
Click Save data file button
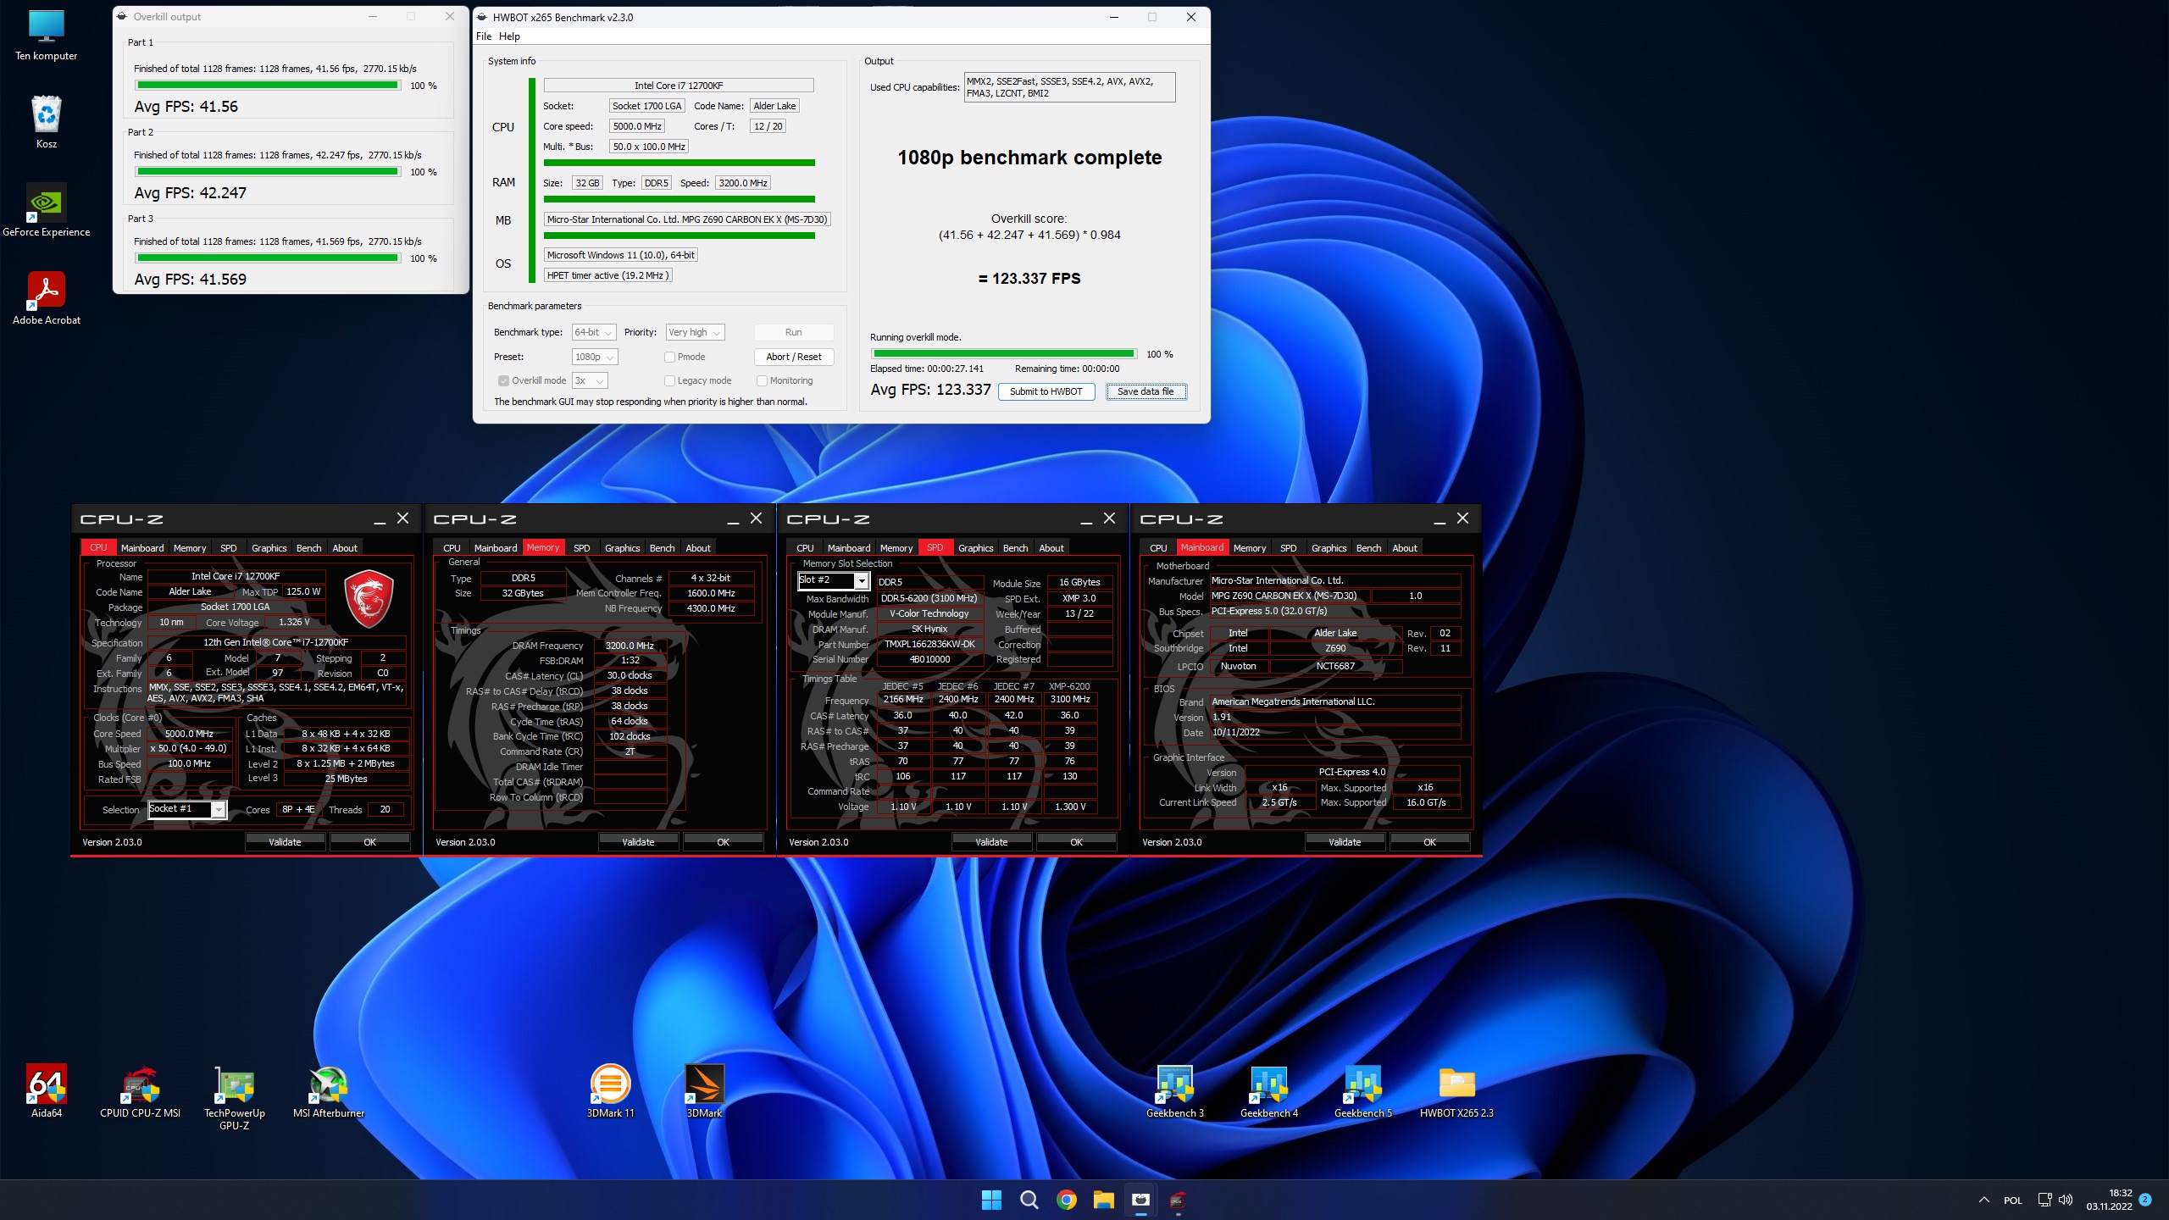pos(1146,391)
